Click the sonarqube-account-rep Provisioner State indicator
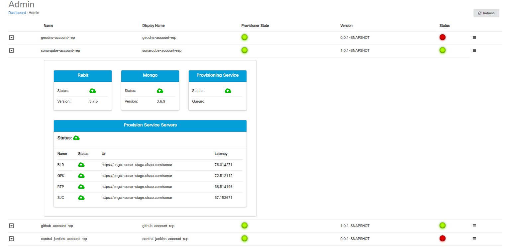The height and width of the screenshot is (247, 514). click(x=245, y=50)
